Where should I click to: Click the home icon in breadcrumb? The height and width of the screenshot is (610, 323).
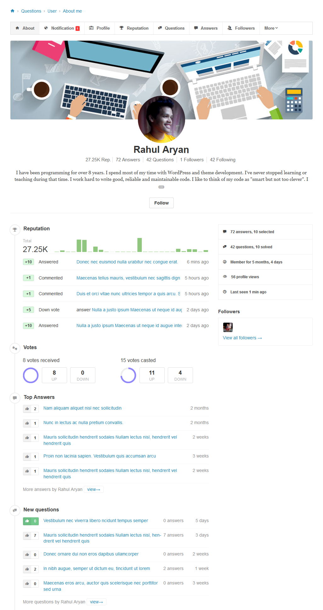[x=13, y=11]
